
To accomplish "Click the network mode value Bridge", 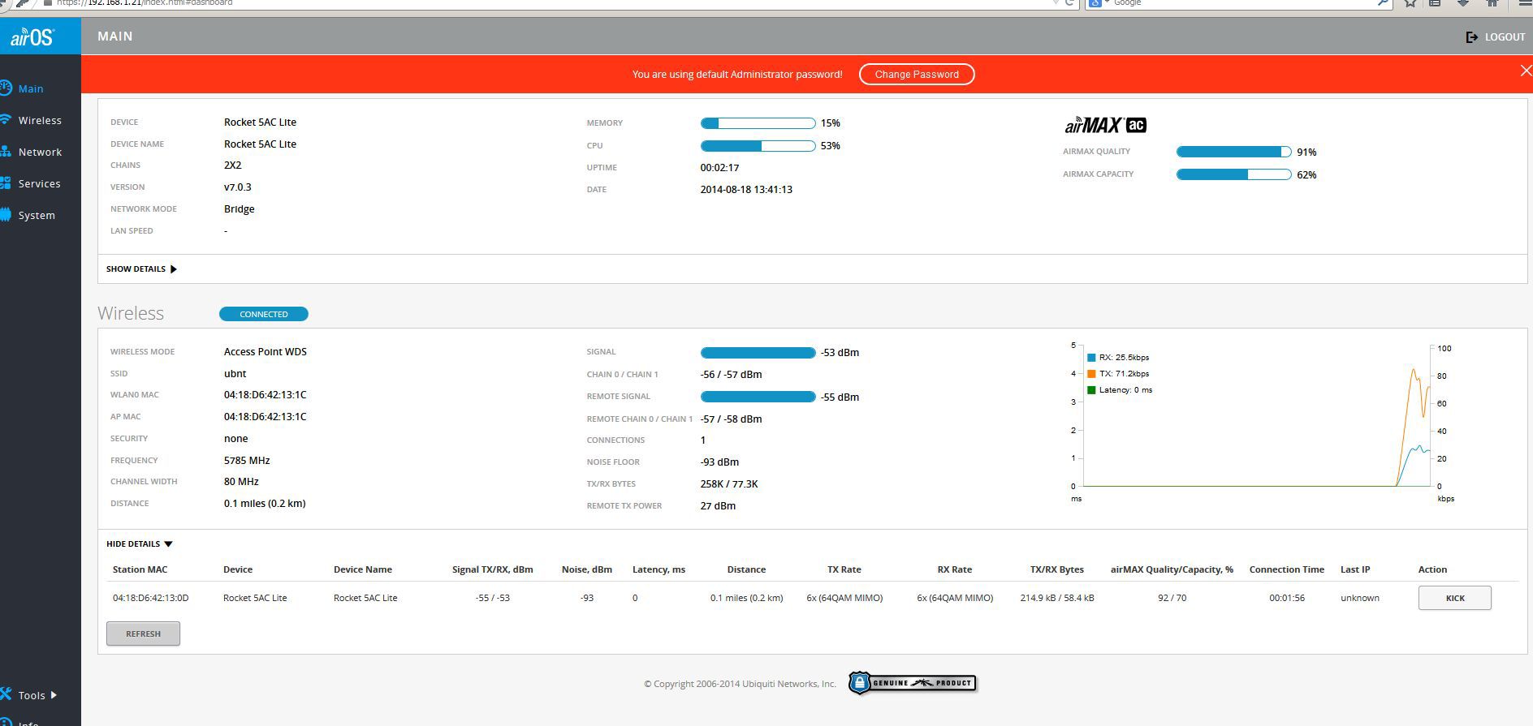I will tap(240, 208).
